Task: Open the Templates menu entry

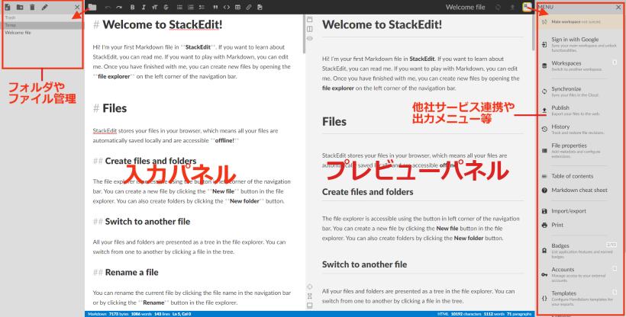Action: (x=579, y=298)
